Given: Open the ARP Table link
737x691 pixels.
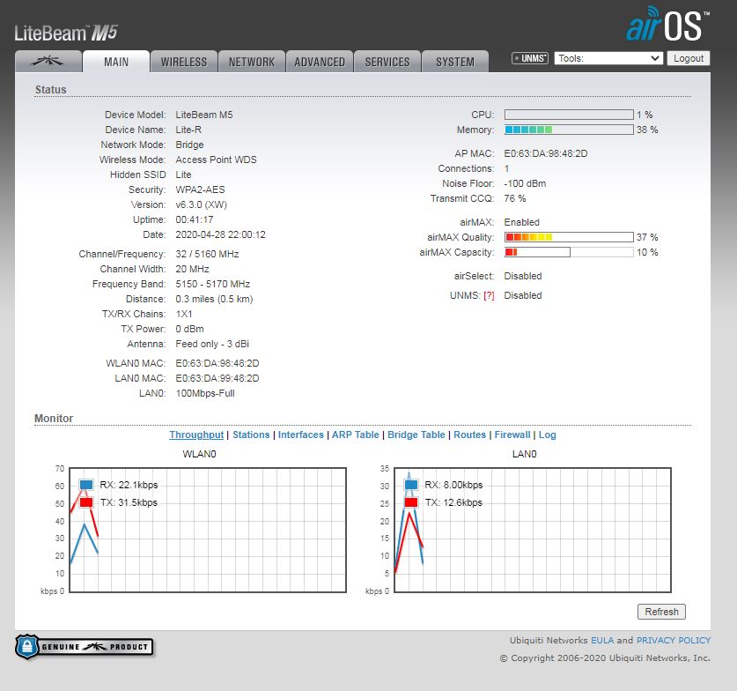Looking at the screenshot, I should (355, 435).
